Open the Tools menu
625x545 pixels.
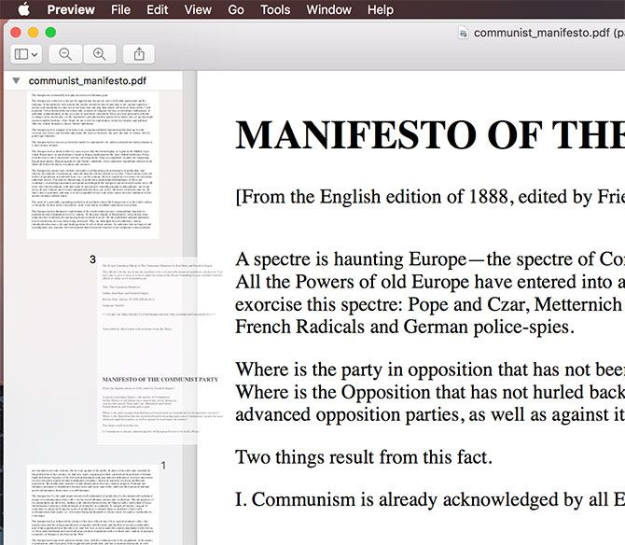[275, 9]
